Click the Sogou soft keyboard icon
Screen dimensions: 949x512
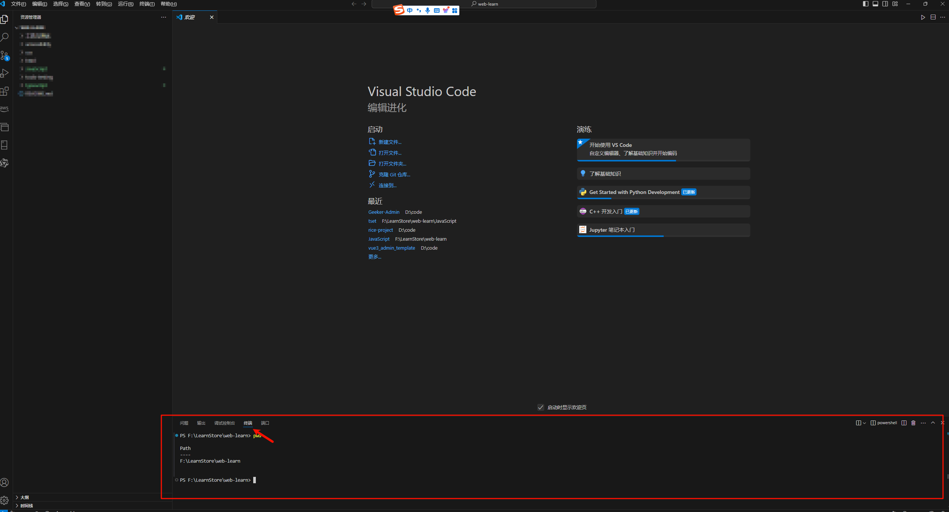(437, 10)
